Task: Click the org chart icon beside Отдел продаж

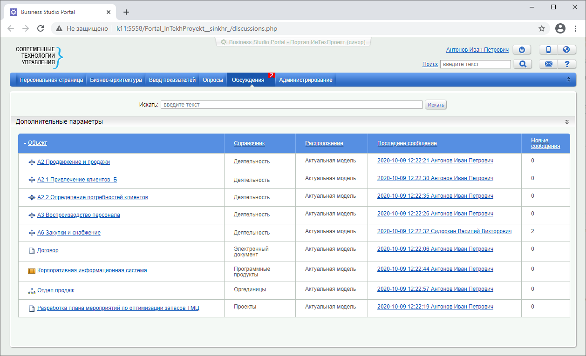Action: 32,291
